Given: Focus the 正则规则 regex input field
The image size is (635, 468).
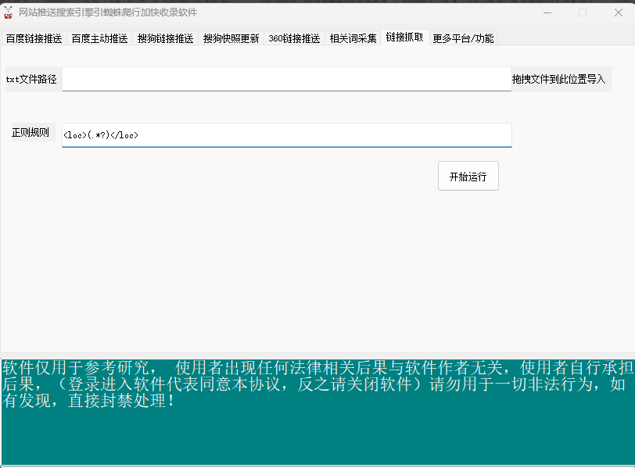Looking at the screenshot, I should click(x=286, y=134).
